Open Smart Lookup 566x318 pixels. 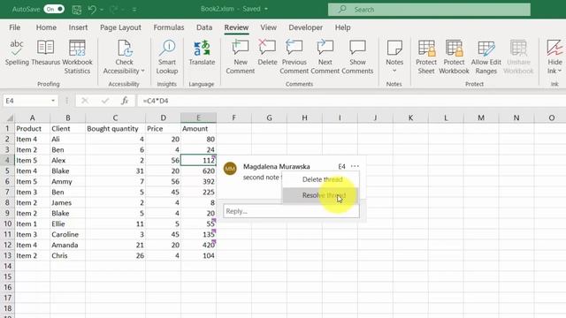(167, 57)
